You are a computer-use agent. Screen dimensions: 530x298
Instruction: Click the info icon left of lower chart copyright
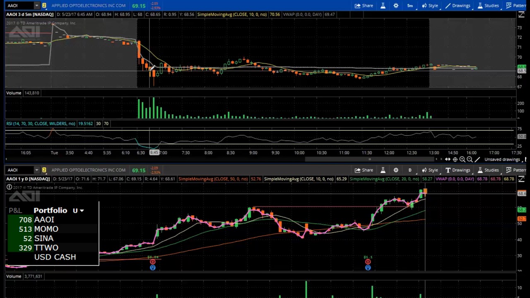pos(9,187)
